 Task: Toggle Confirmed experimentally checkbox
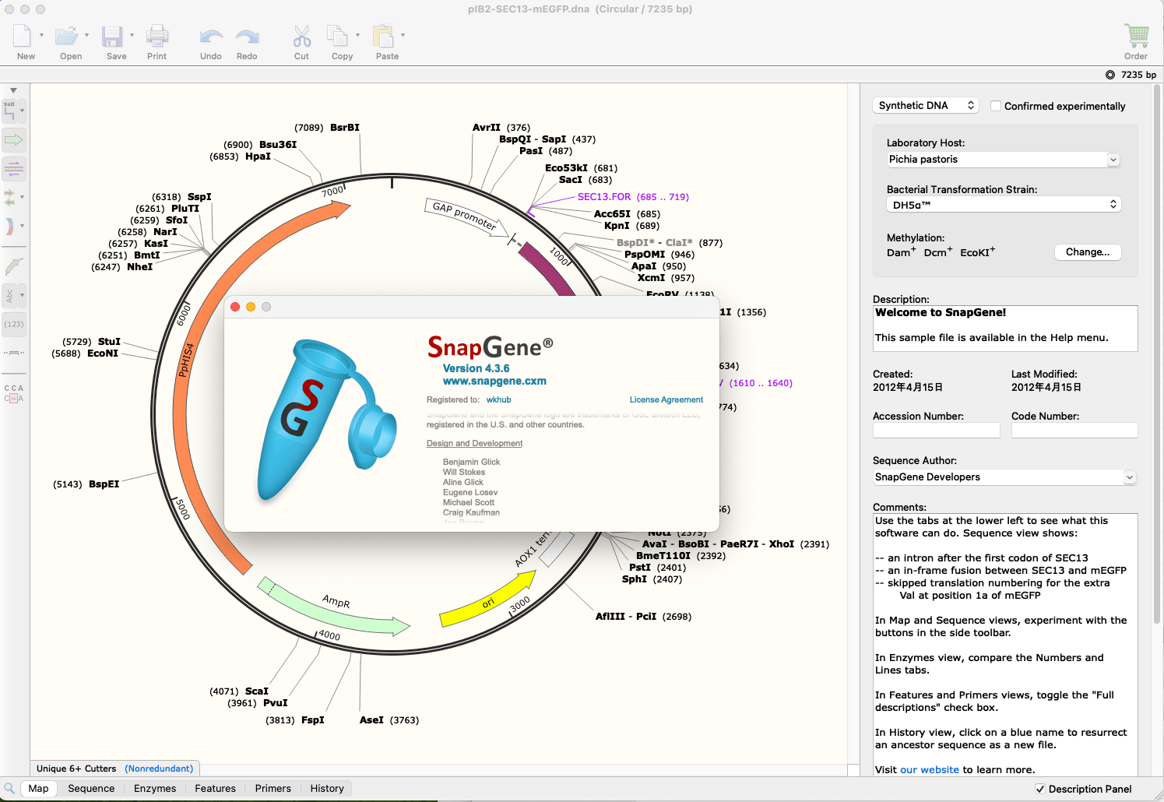(x=996, y=106)
